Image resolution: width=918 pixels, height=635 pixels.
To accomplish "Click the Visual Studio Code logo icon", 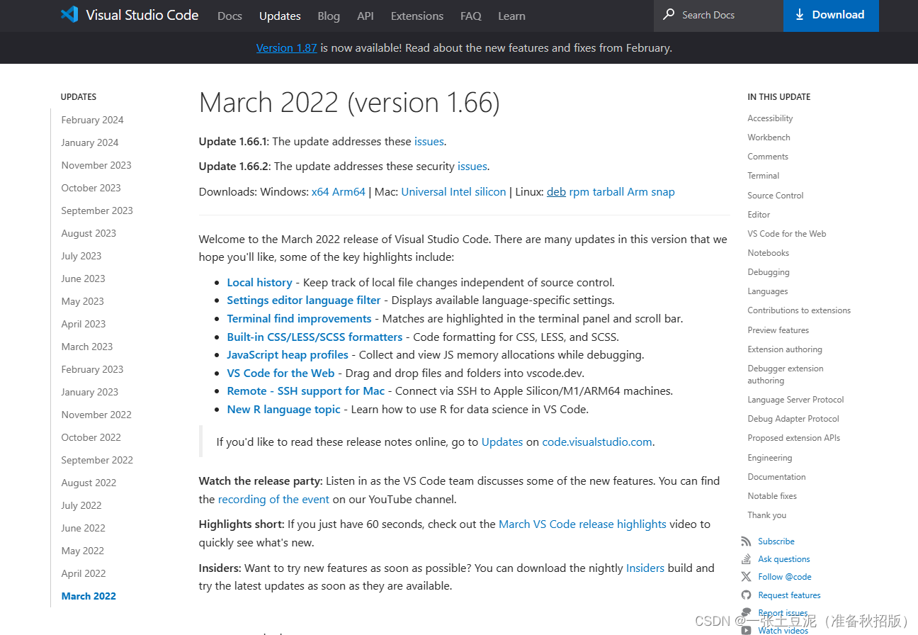I will pos(69,15).
